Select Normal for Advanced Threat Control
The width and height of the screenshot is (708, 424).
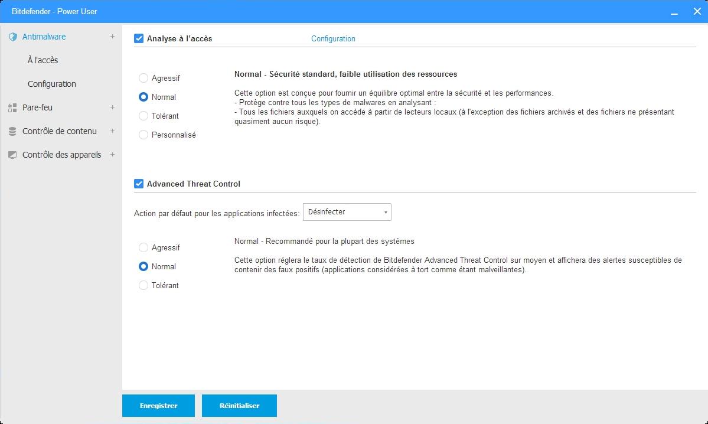(143, 266)
